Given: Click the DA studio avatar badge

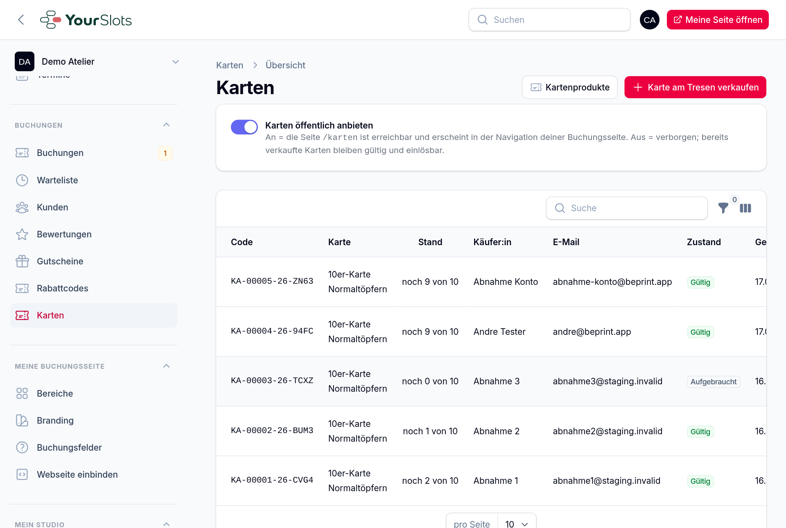Looking at the screenshot, I should 25,61.
